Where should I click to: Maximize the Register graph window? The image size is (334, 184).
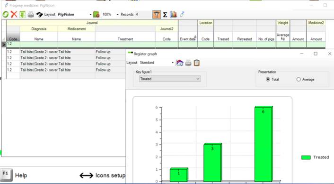point(316,54)
